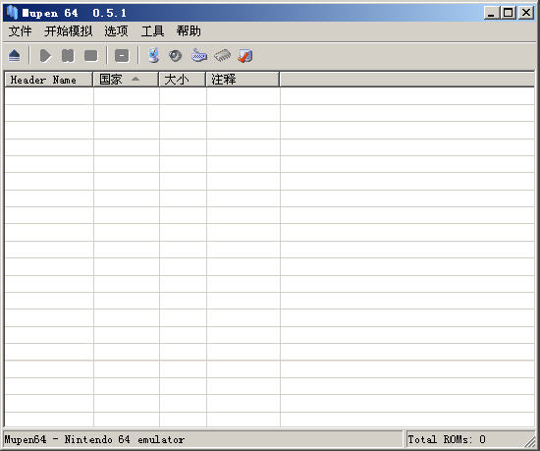
Task: Sort ROM list by 大小 column
Action: coord(183,80)
